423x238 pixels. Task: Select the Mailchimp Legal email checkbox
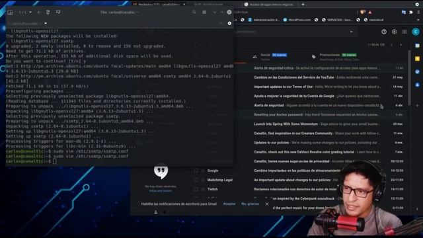[196, 180]
